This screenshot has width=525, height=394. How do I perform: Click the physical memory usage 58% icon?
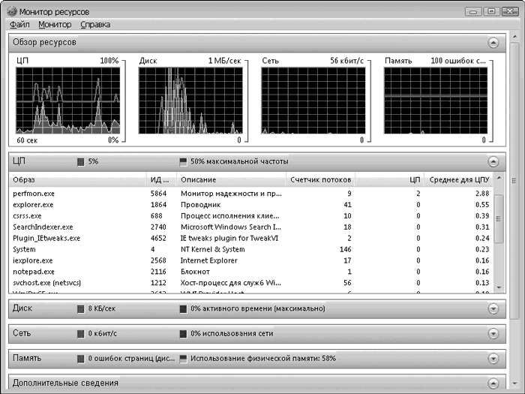pyautogui.click(x=183, y=359)
